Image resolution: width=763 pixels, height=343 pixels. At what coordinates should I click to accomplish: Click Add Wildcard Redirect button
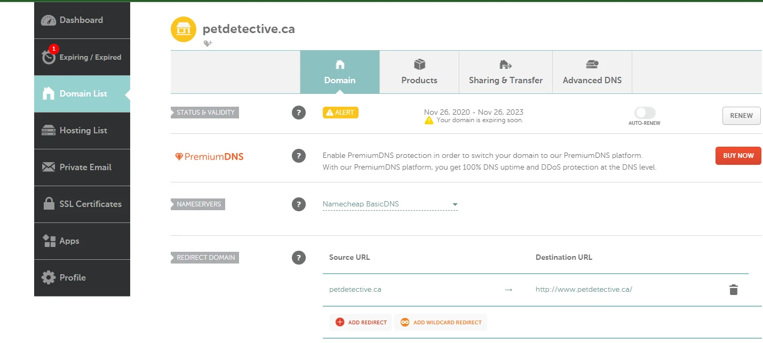point(441,322)
